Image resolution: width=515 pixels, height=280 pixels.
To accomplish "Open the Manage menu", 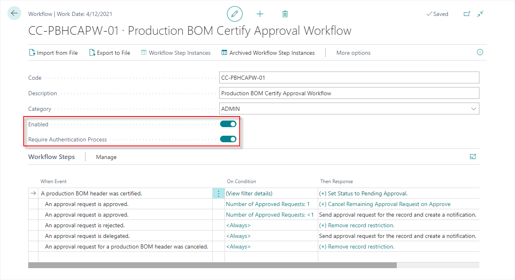I will point(106,157).
